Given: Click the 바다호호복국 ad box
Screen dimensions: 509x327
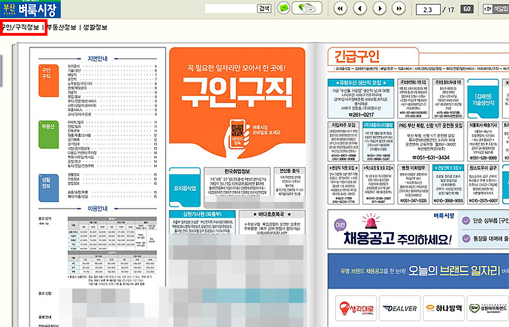Looking at the screenshot, I should (x=272, y=223).
